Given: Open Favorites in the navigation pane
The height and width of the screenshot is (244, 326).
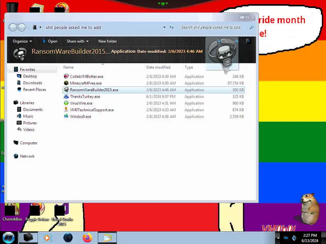Looking at the screenshot, I should tap(27, 70).
